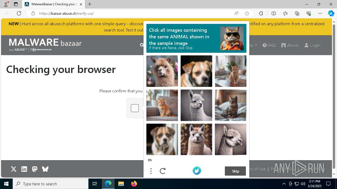The image size is (337, 189).
Task: Select the grey llama profile image bottom right
Action: [x=231, y=139]
